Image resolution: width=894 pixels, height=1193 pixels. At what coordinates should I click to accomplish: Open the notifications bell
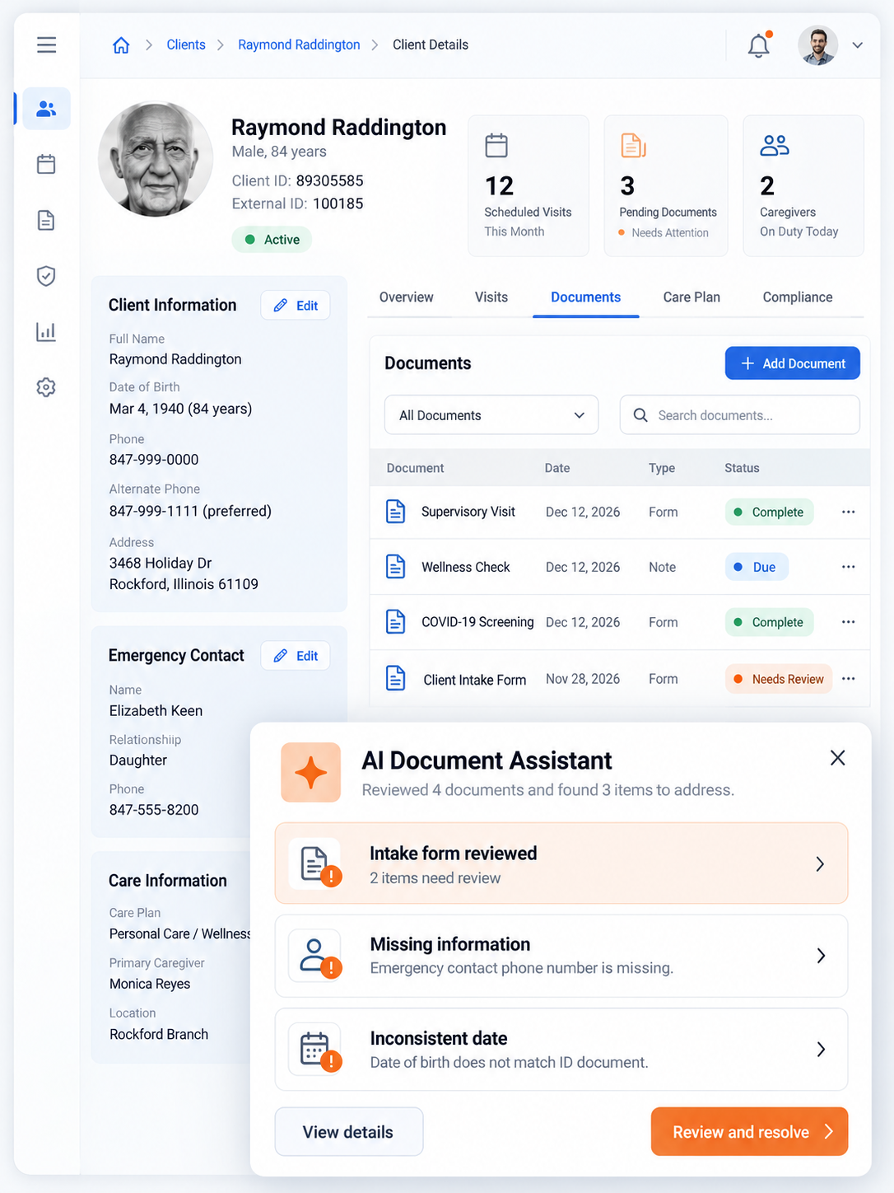pos(759,45)
